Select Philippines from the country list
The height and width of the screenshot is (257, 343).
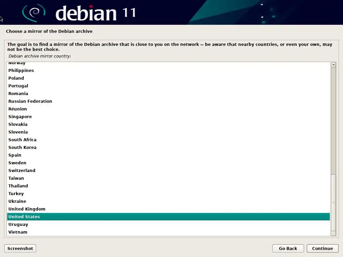(x=168, y=70)
